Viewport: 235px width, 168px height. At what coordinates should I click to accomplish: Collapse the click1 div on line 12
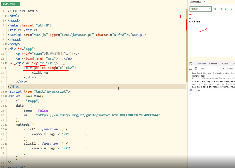pos(6,63)
